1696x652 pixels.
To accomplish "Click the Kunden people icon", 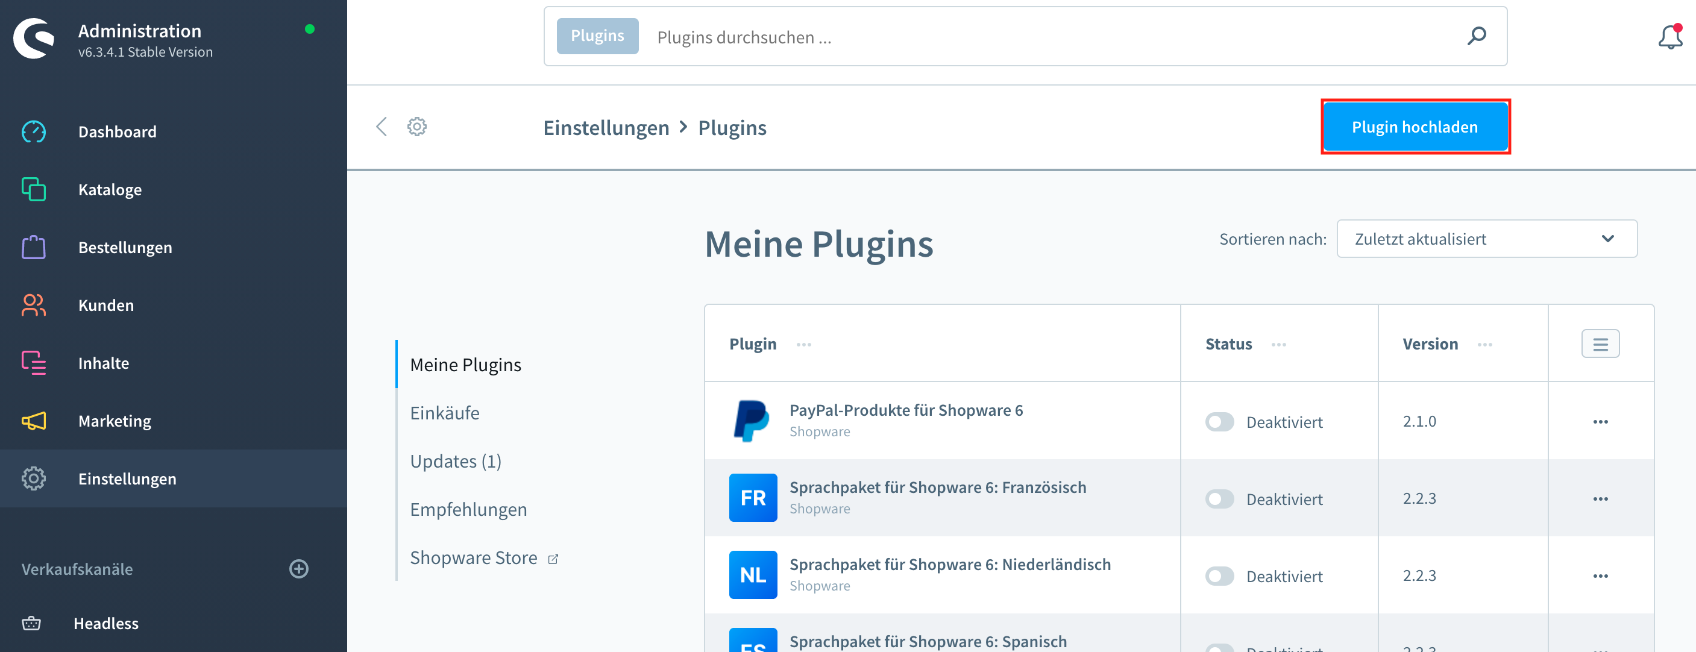I will (34, 305).
